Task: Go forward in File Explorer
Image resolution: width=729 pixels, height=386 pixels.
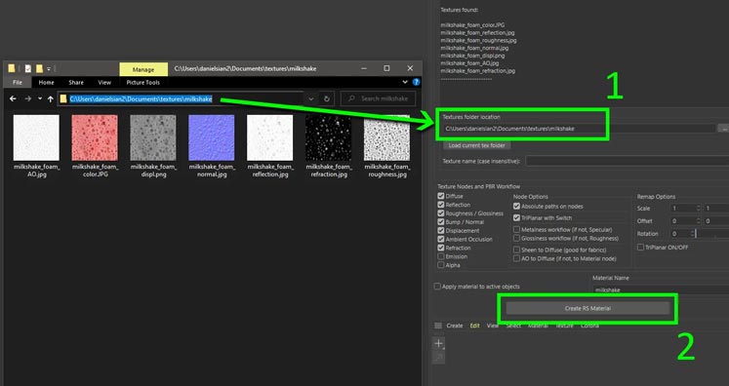Action: point(28,99)
